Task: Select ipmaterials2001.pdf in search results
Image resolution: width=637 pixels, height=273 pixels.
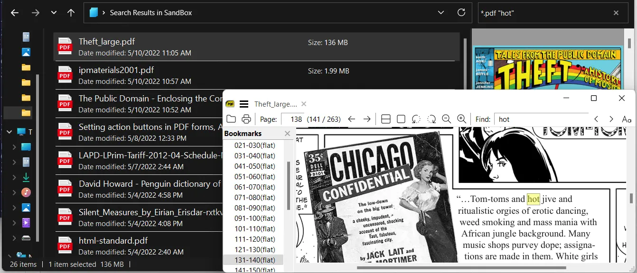Action: (257, 75)
